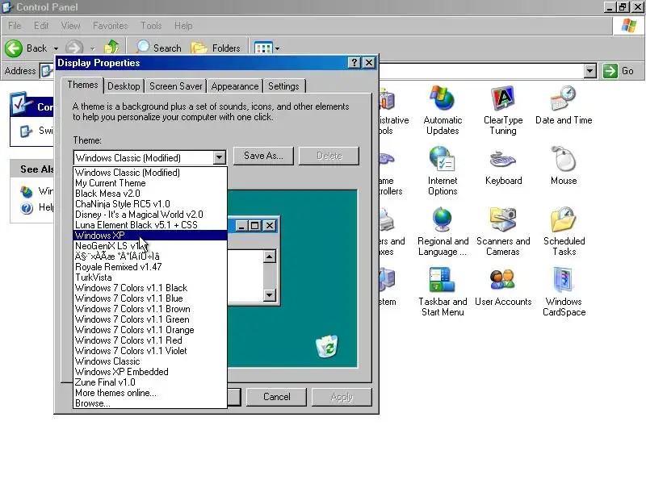Click the Apply button
Screen dimensions: 646x484
342,397
